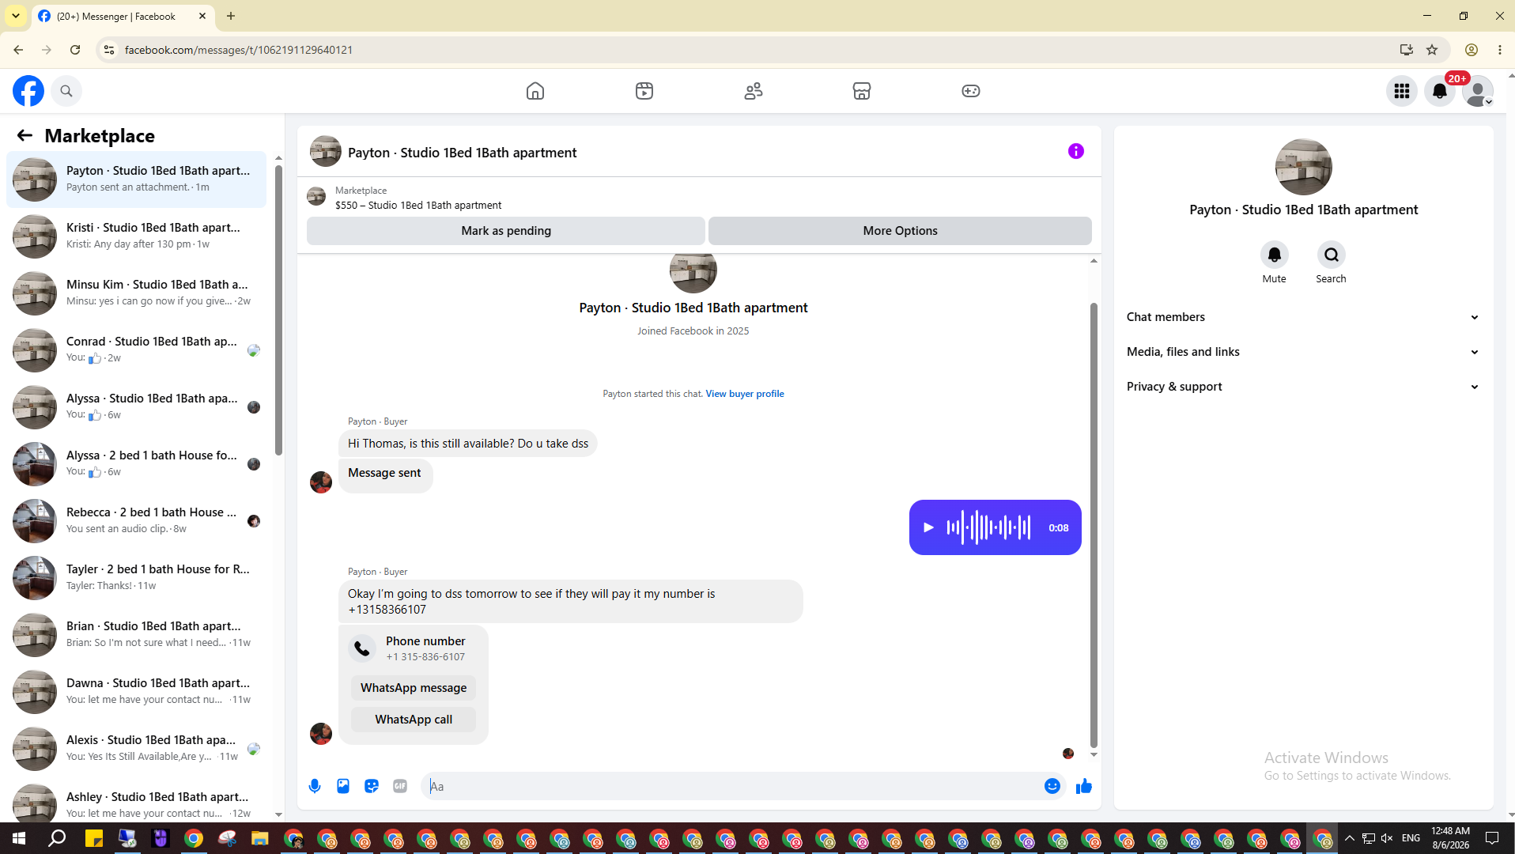The image size is (1515, 854).
Task: Open the tab search dropdown in Chrome
Action: click(16, 16)
